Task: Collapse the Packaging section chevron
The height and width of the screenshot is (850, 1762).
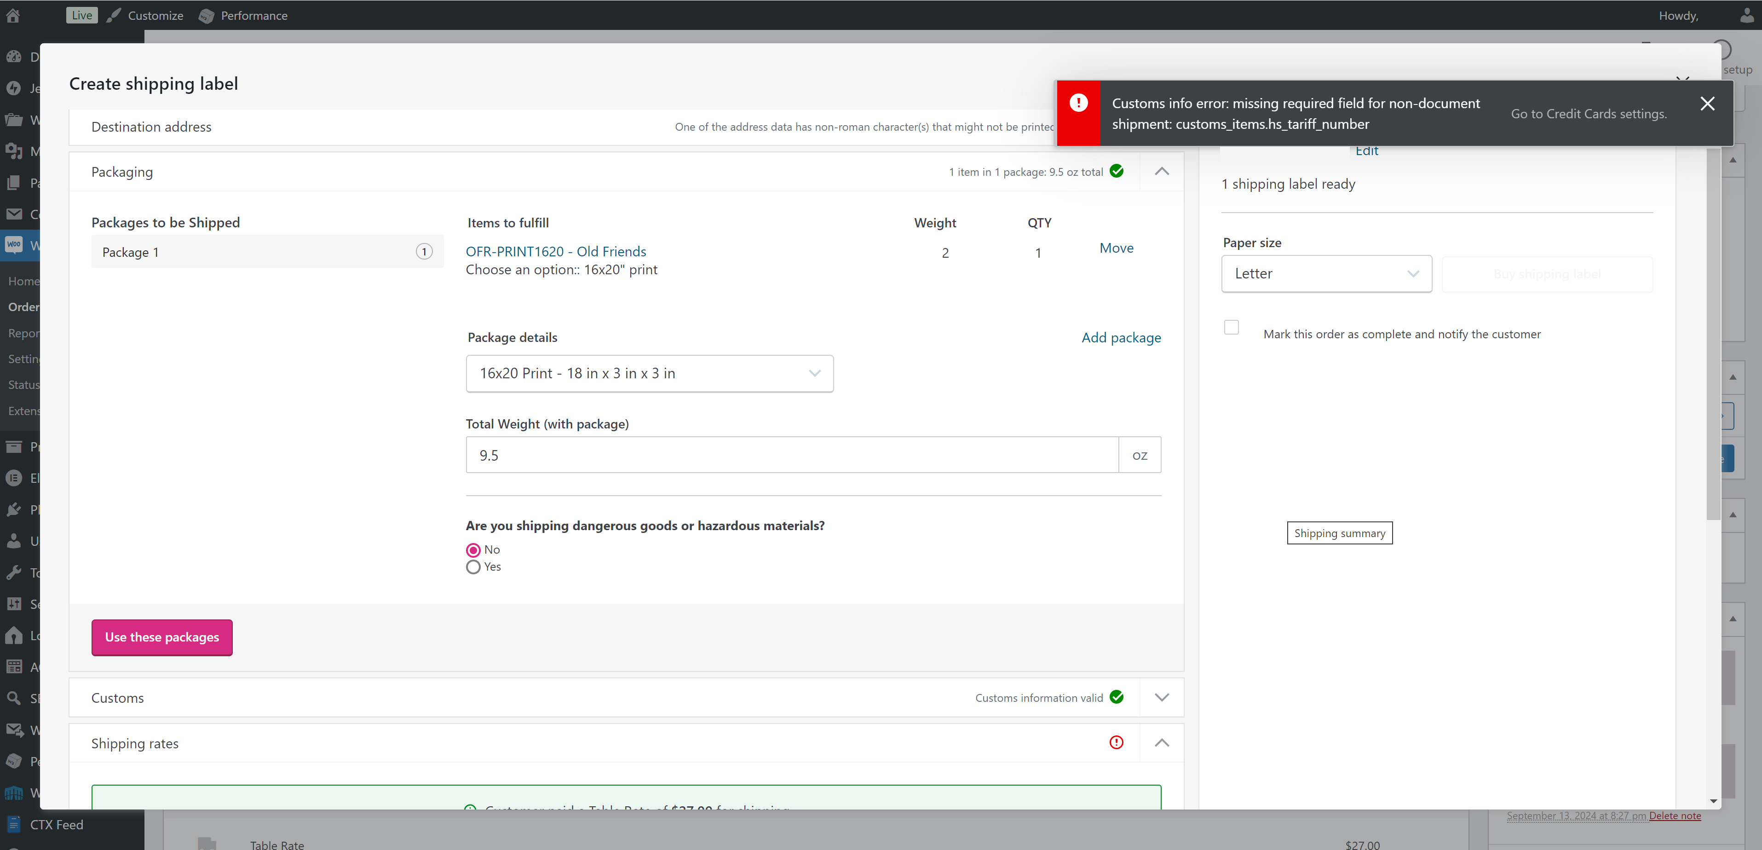Action: (x=1162, y=172)
